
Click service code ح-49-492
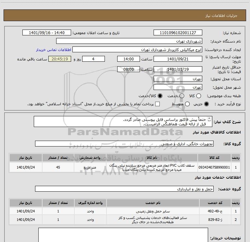[215, 211]
